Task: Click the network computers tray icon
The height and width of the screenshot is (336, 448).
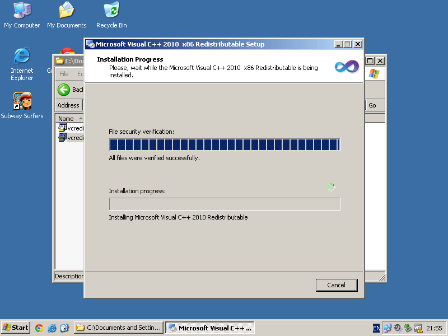Action: click(388, 328)
